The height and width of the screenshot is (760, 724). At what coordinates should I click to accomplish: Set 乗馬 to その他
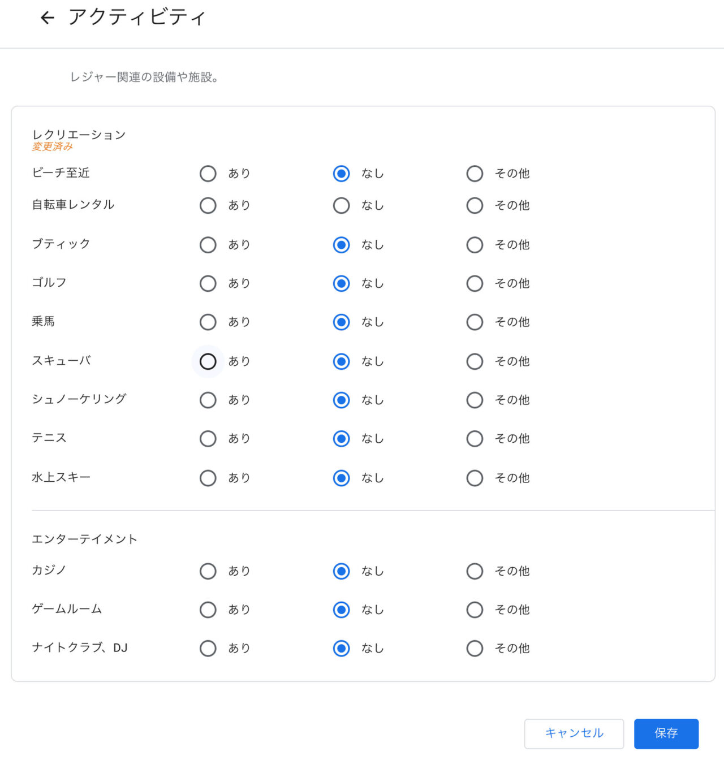(x=475, y=322)
